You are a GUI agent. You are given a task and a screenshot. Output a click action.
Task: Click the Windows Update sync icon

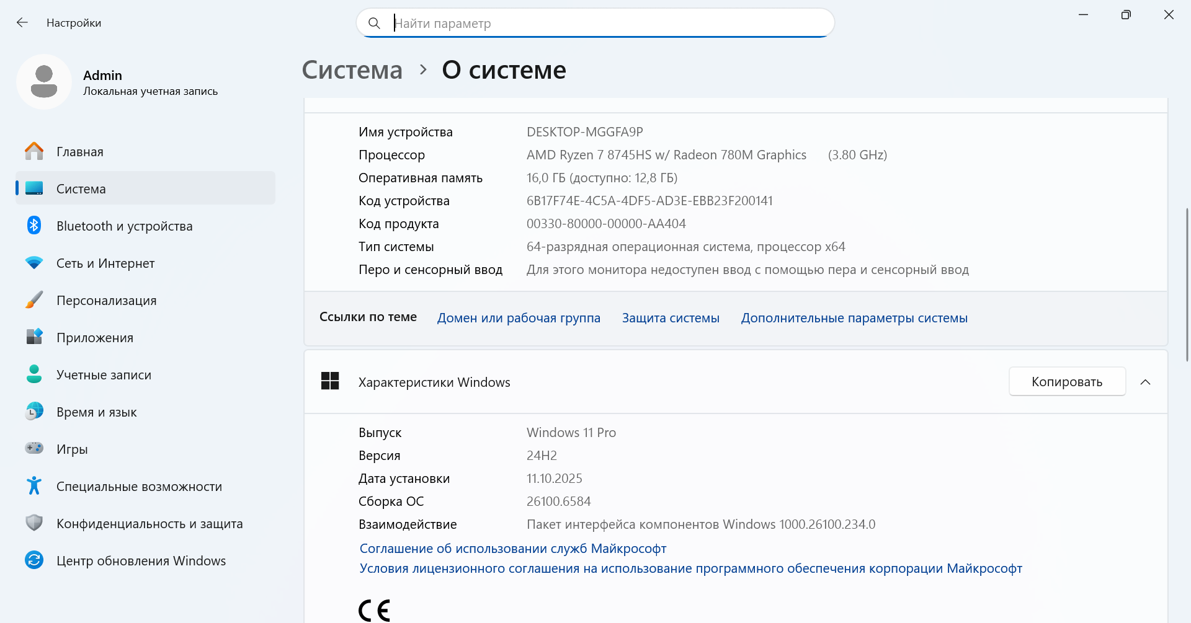(x=34, y=560)
